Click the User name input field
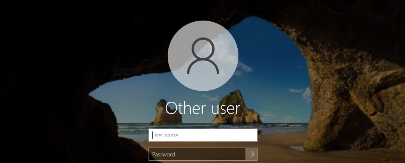 203,135
